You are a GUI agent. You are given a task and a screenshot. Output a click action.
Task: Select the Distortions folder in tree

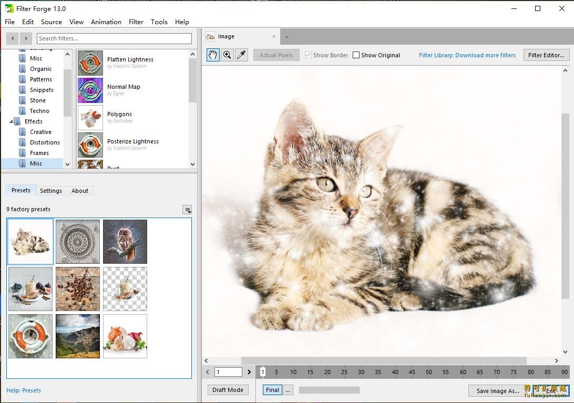point(45,142)
